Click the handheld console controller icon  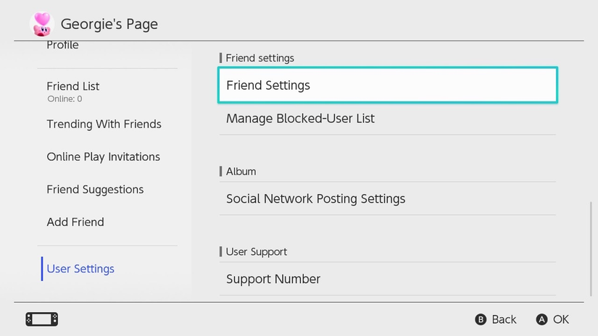42,319
